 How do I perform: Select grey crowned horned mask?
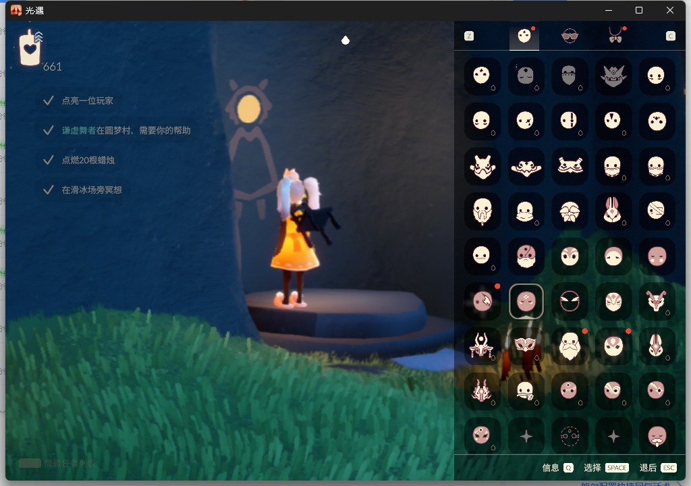tap(613, 76)
